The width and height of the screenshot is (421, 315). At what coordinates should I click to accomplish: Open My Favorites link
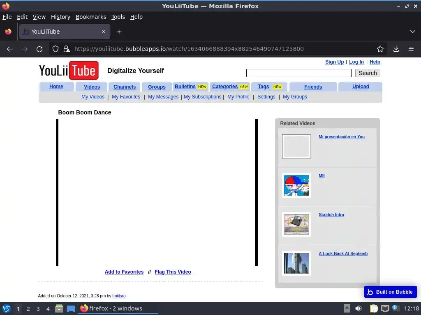pos(126,97)
